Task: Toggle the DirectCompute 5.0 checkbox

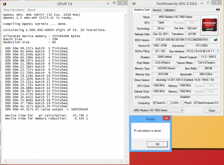Action: (195, 103)
